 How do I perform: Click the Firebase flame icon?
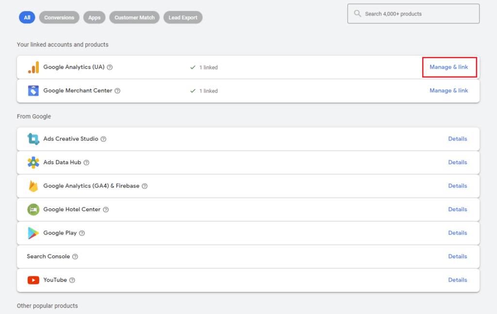tap(33, 186)
